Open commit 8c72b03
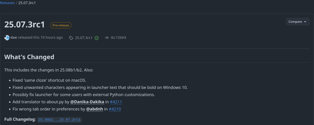Viewport: 314px width, 125px height. [x=119, y=38]
